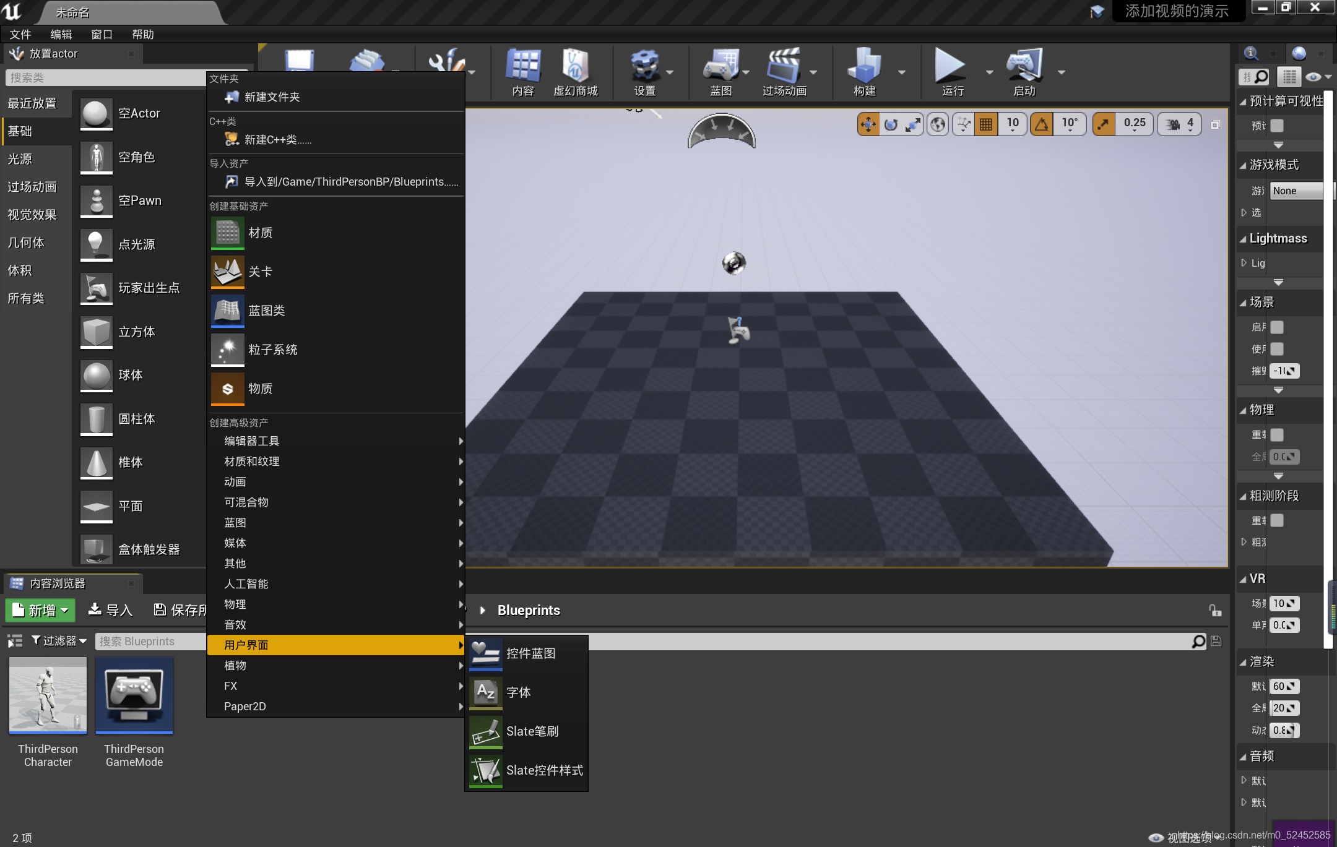Image resolution: width=1337 pixels, height=847 pixels.
Task: Click the 构建 build icon
Action: click(x=865, y=72)
